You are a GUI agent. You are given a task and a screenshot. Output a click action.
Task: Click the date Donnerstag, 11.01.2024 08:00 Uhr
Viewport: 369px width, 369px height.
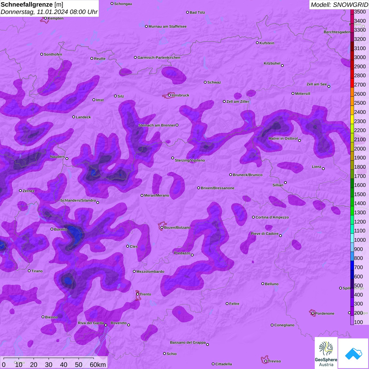coord(49,12)
